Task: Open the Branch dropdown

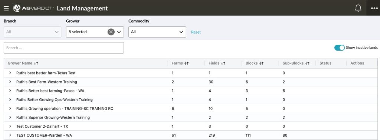Action: [x=33, y=32]
